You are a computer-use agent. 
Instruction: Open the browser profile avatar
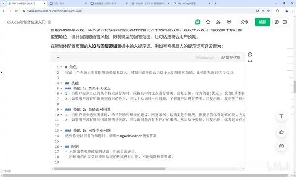[x=287, y=11]
